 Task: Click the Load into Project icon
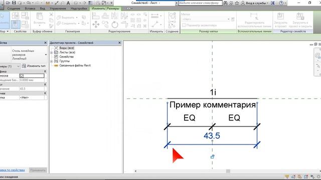pyautogui.click(x=280, y=16)
